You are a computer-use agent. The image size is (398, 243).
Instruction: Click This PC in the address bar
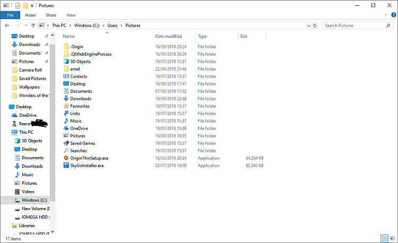[x=59, y=25]
